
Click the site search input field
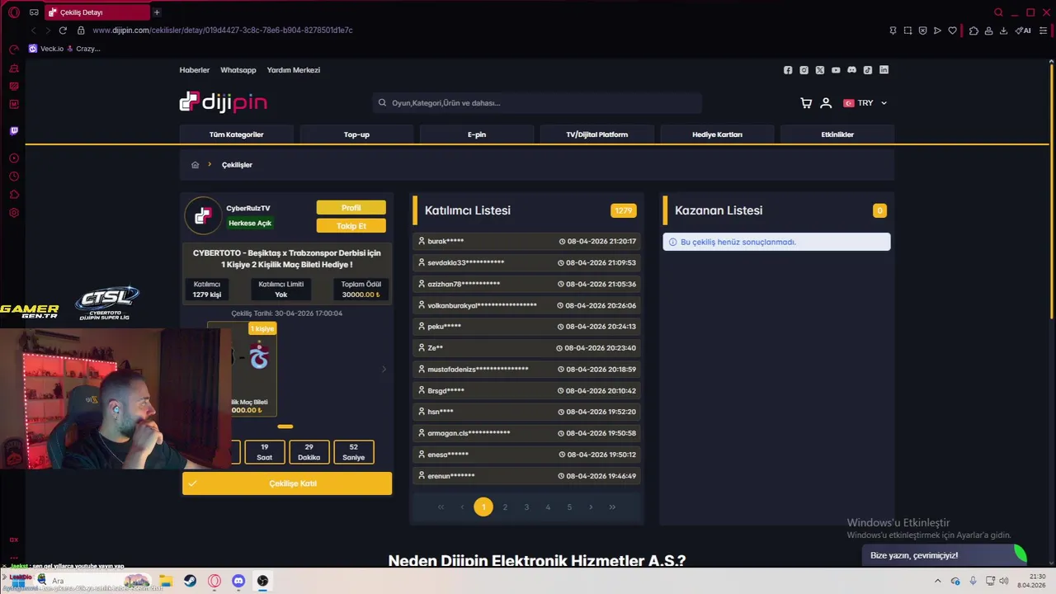[537, 103]
